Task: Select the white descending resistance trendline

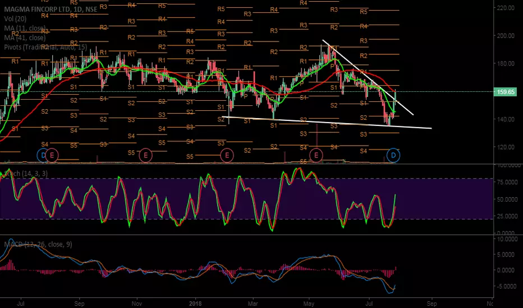Action: point(368,78)
